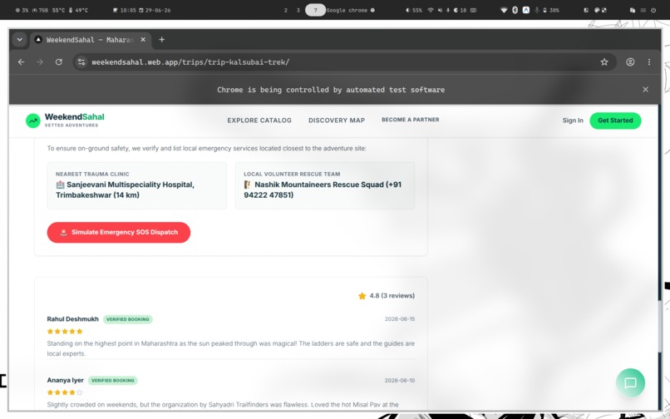
Task: Click the Get Started button
Action: coord(615,121)
